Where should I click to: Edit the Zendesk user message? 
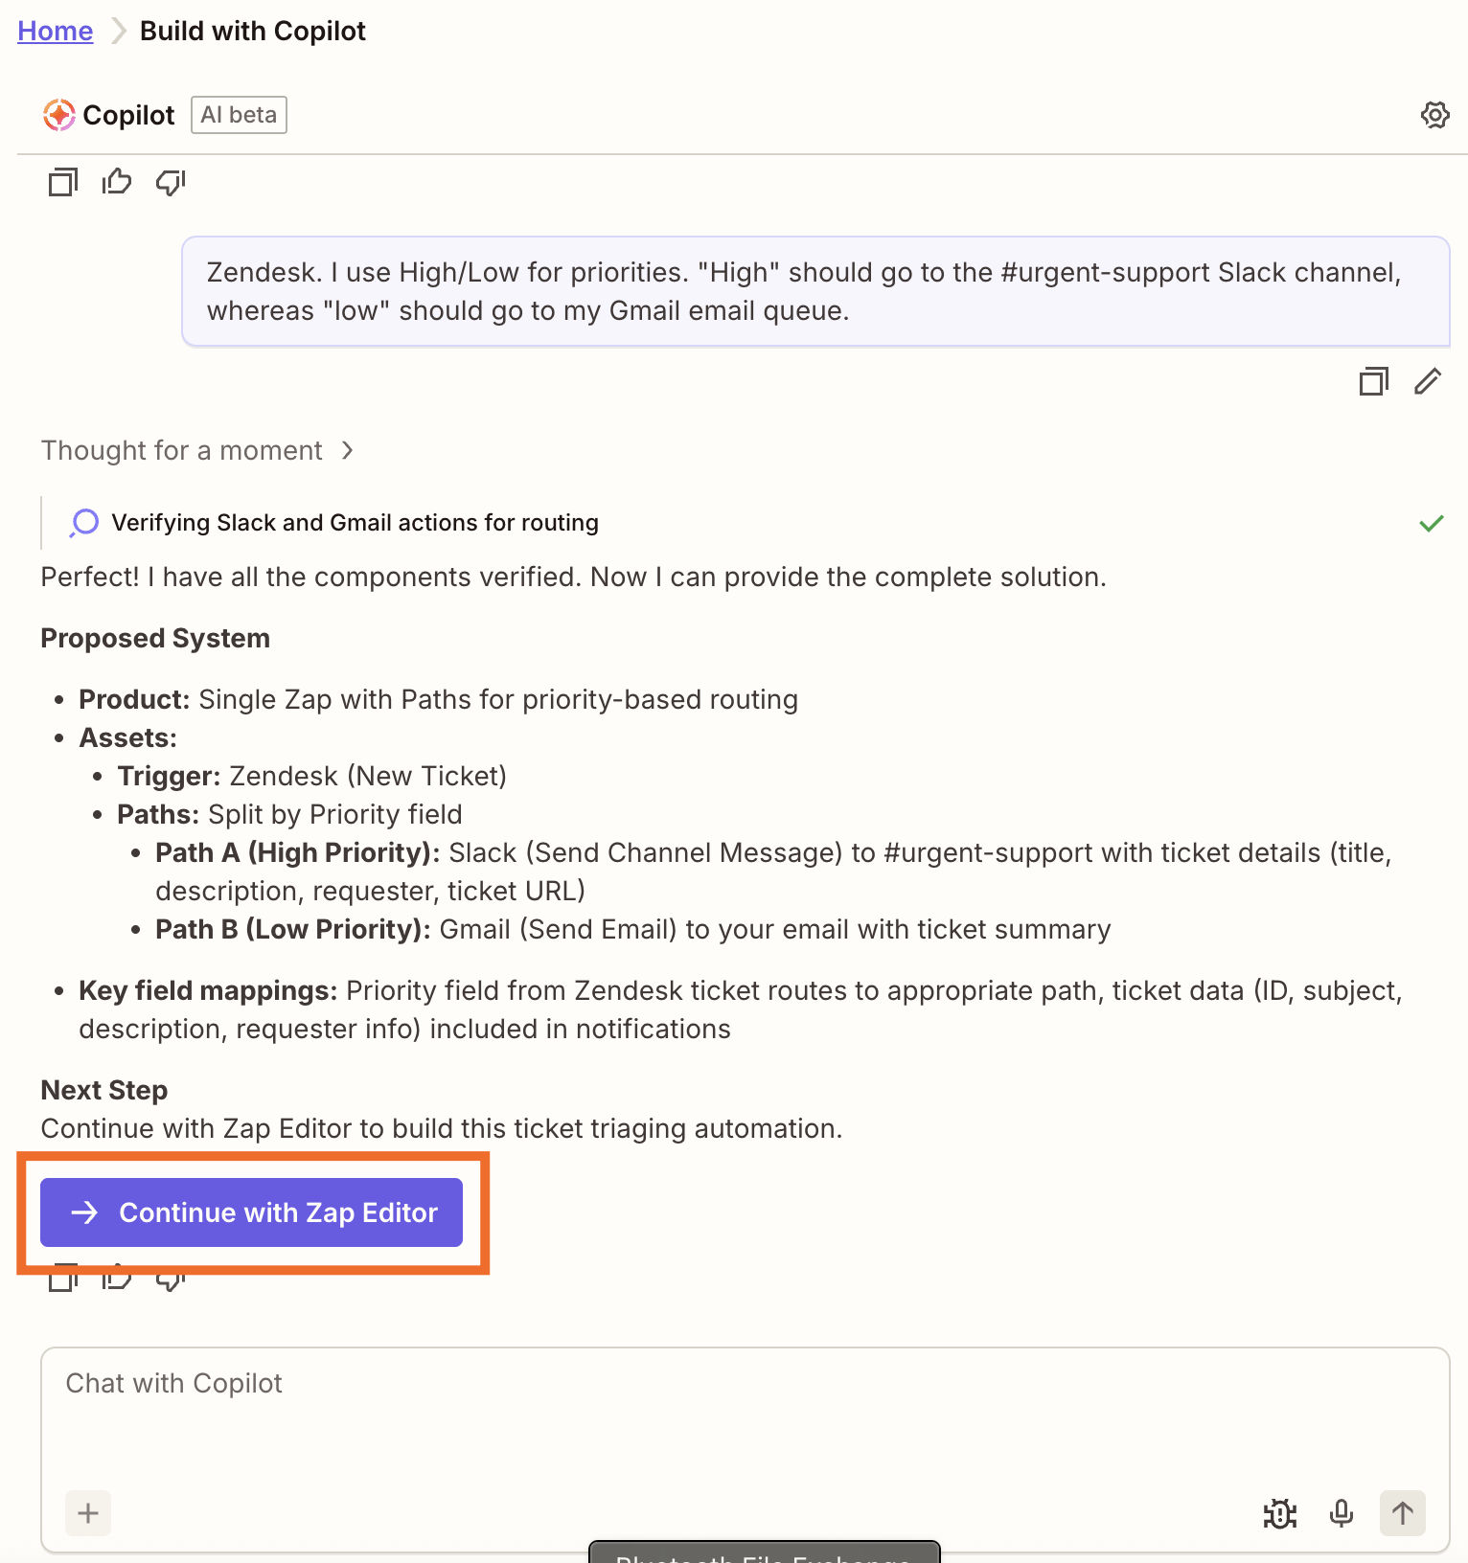click(x=1428, y=381)
